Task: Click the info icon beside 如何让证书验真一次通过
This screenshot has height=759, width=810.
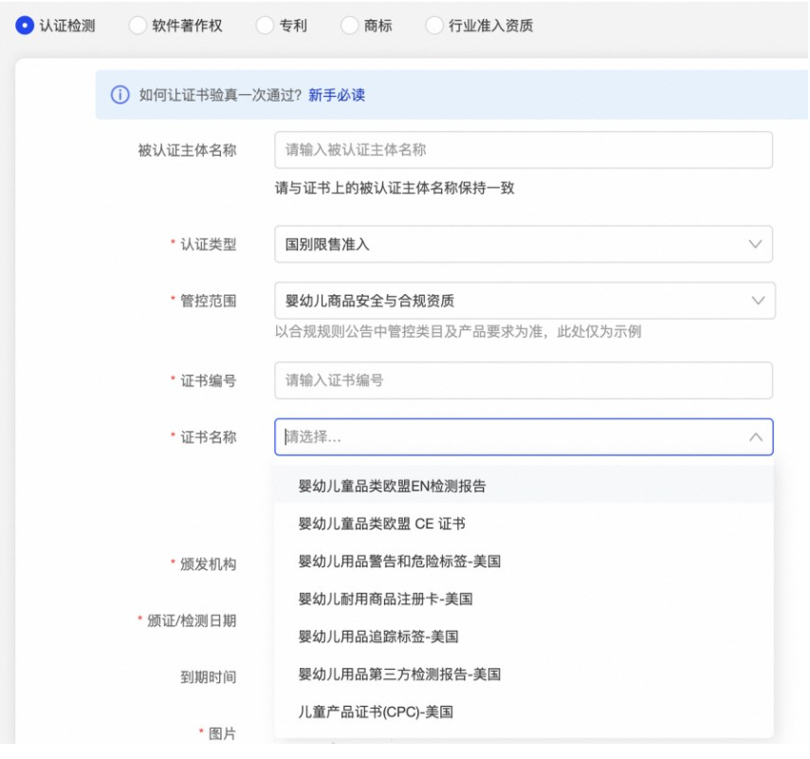Action: (120, 95)
